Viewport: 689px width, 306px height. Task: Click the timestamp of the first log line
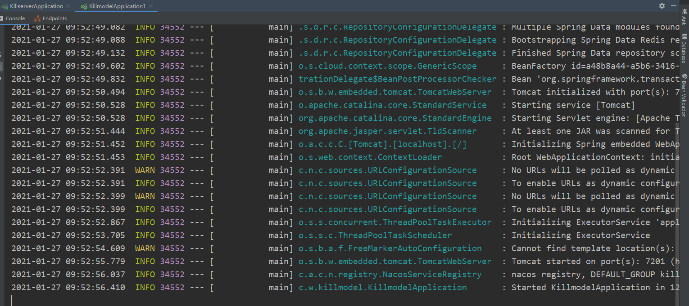[x=68, y=27]
